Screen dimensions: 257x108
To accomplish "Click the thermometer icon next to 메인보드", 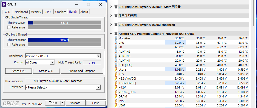I will click(116, 38).
